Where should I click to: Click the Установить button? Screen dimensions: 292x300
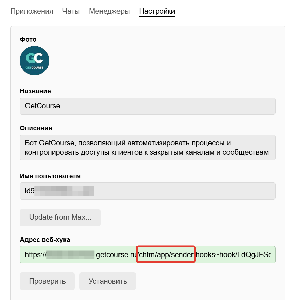coord(108,281)
